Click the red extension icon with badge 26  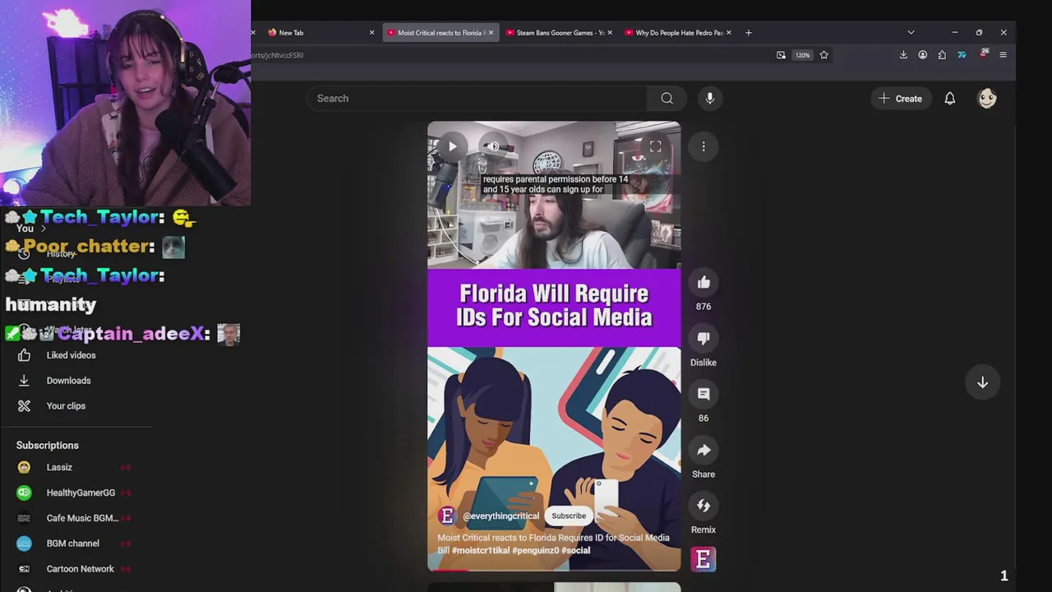tap(984, 54)
